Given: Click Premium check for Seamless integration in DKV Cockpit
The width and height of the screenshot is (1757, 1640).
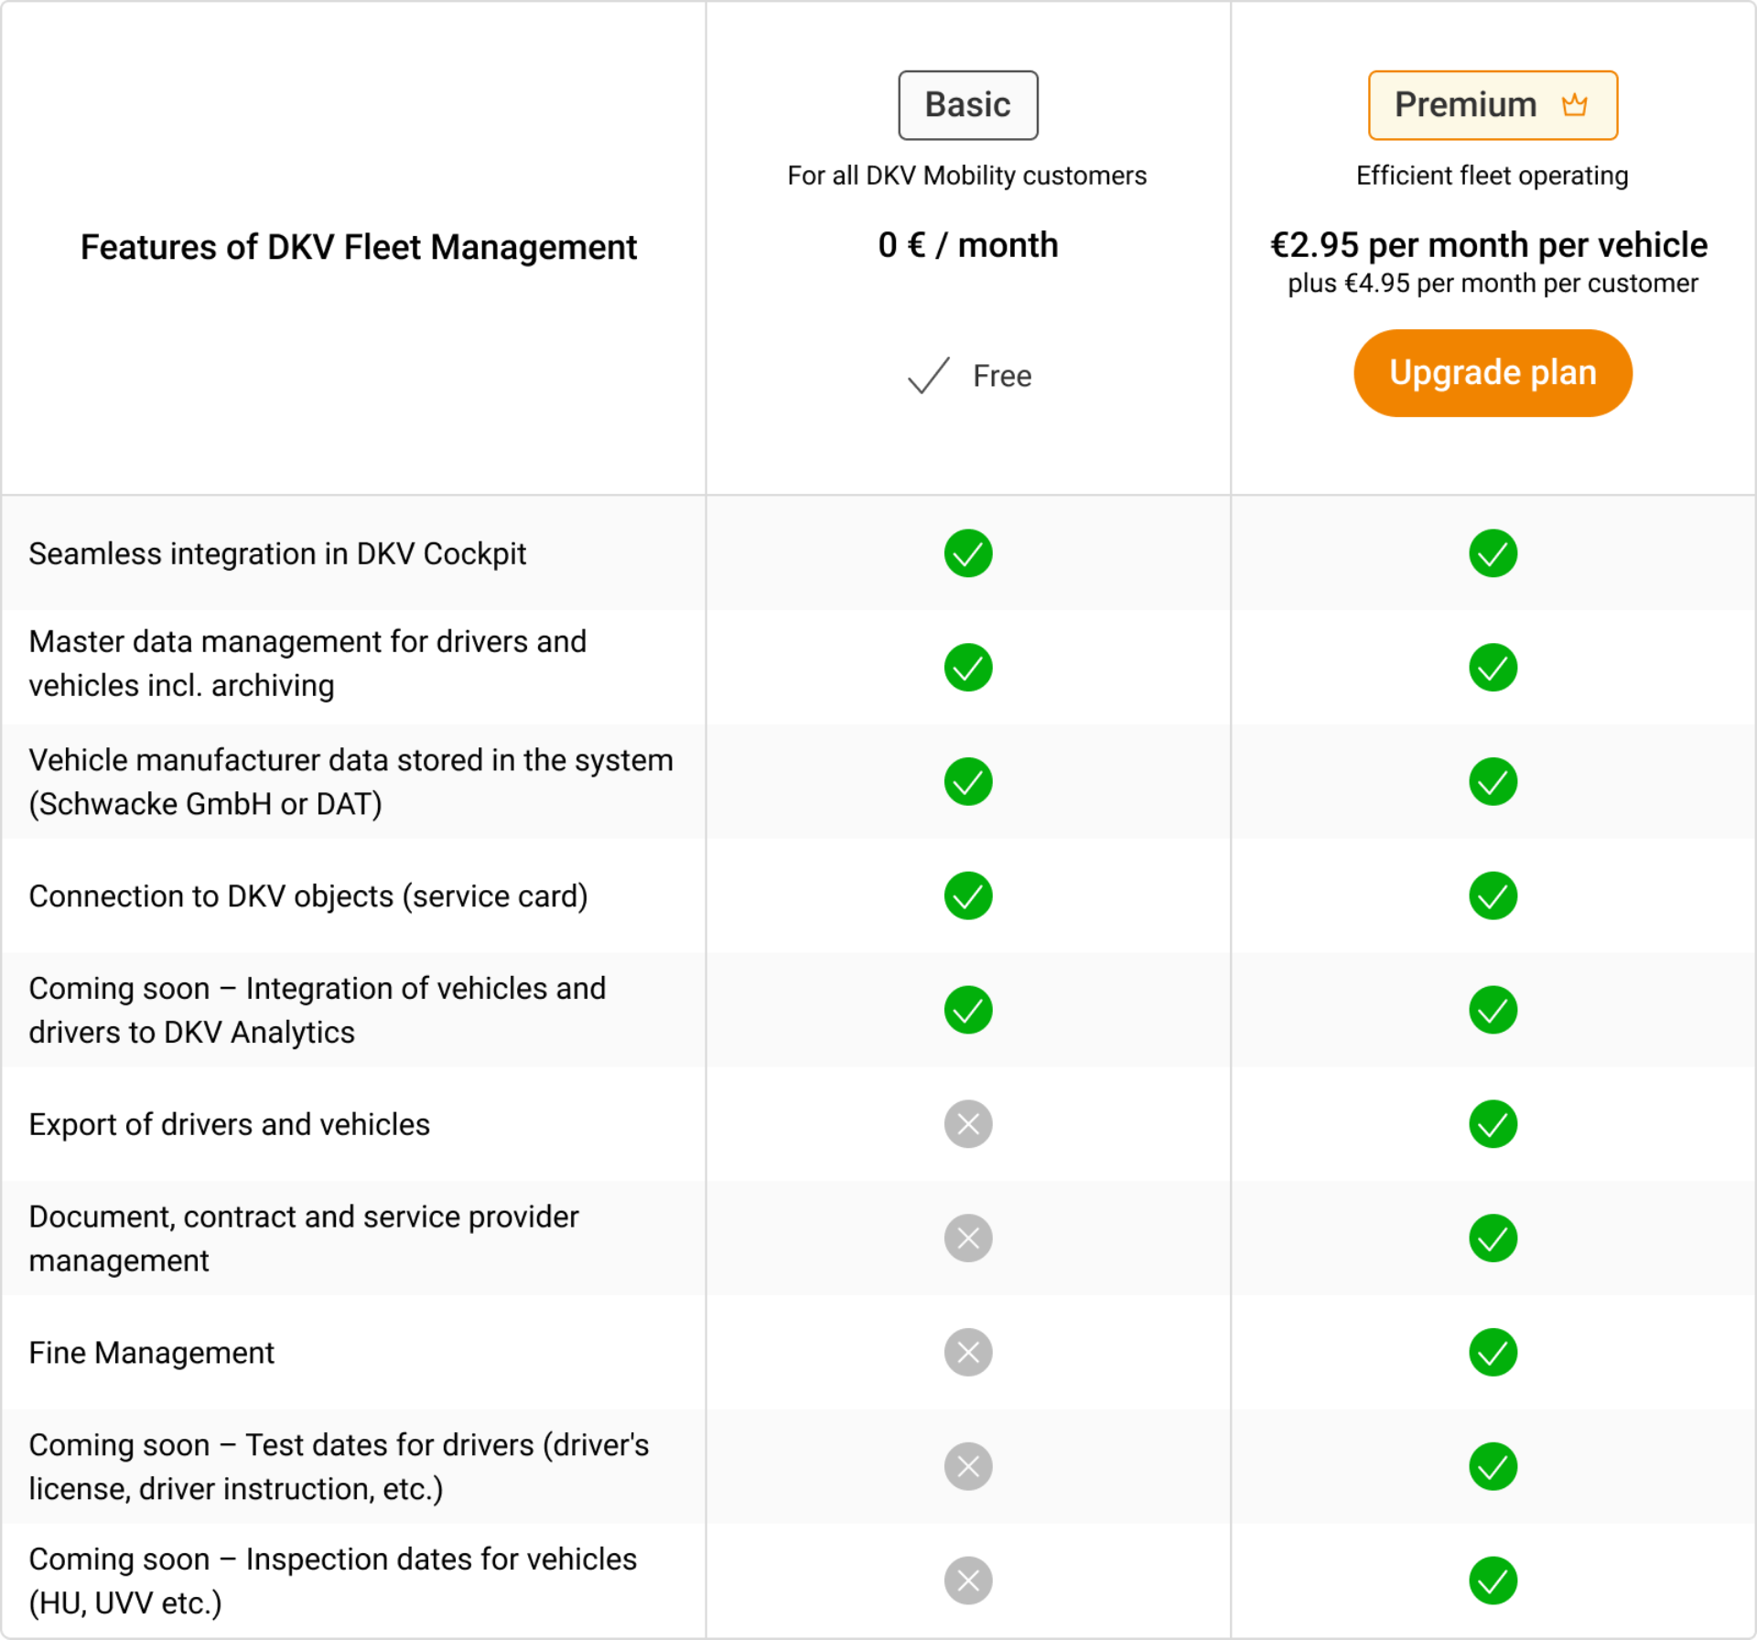Looking at the screenshot, I should pyautogui.click(x=1493, y=553).
